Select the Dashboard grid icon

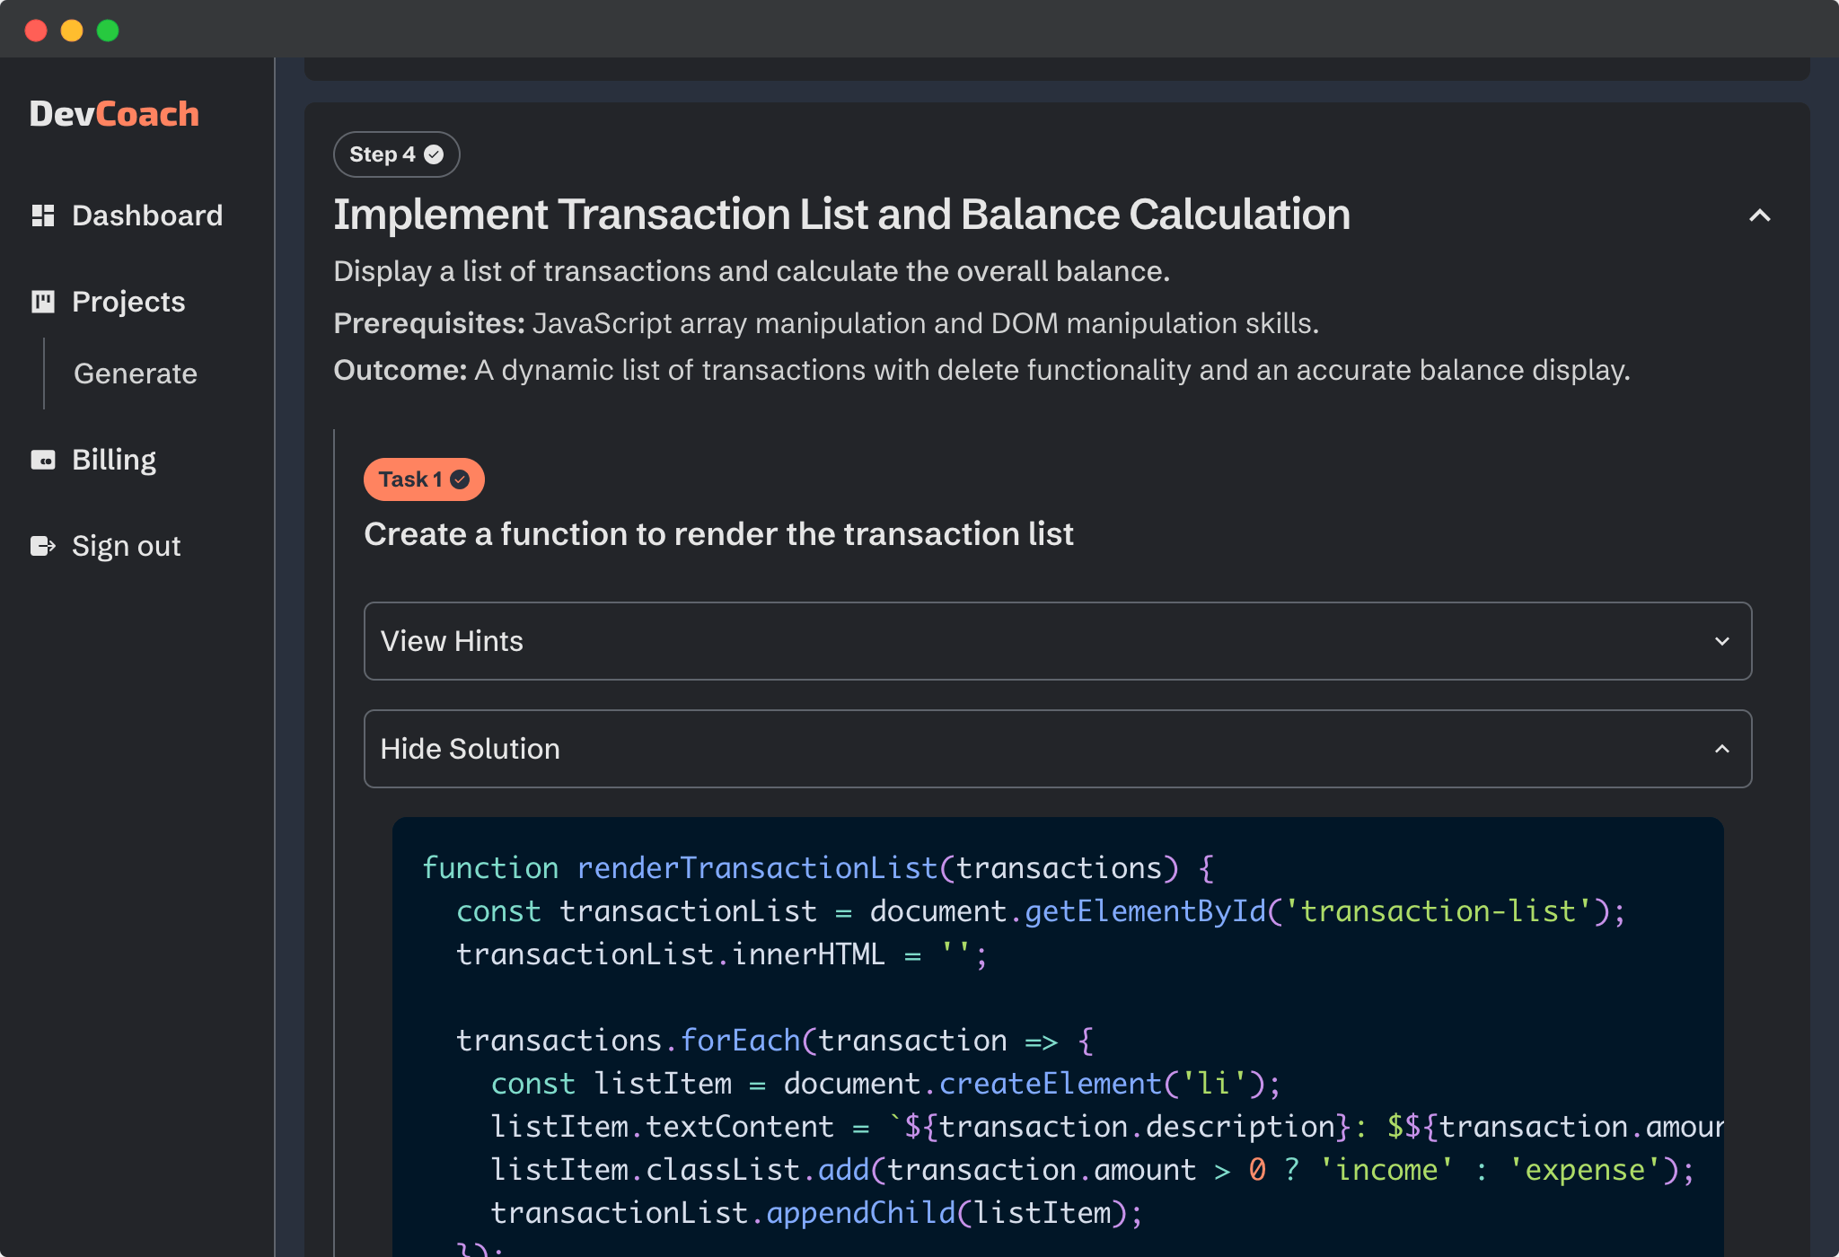click(x=44, y=215)
